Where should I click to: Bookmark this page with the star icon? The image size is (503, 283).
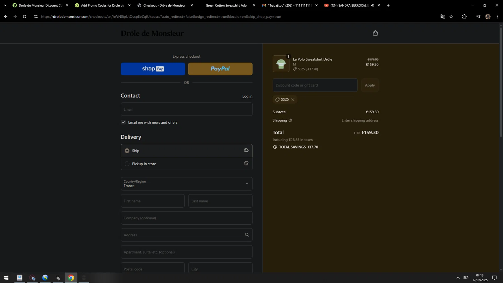[451, 16]
